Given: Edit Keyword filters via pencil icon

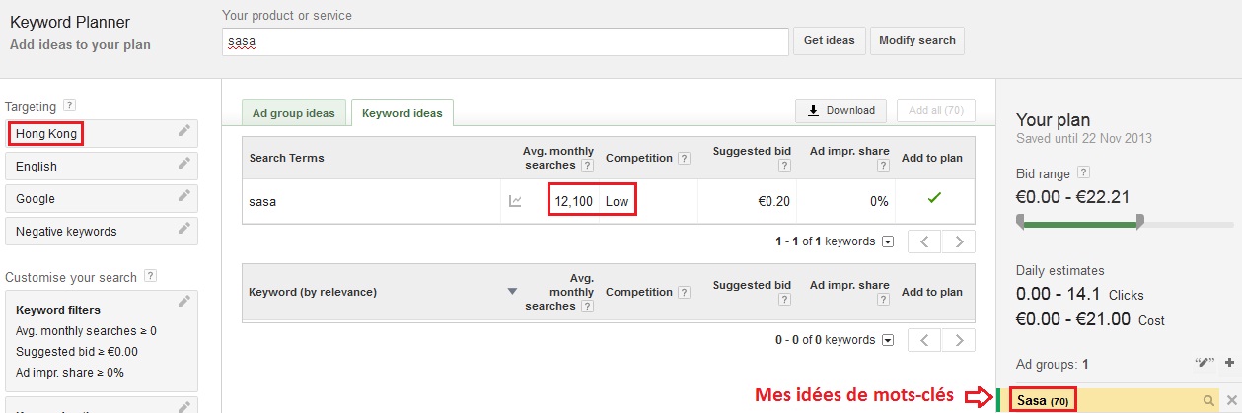Looking at the screenshot, I should (x=183, y=302).
